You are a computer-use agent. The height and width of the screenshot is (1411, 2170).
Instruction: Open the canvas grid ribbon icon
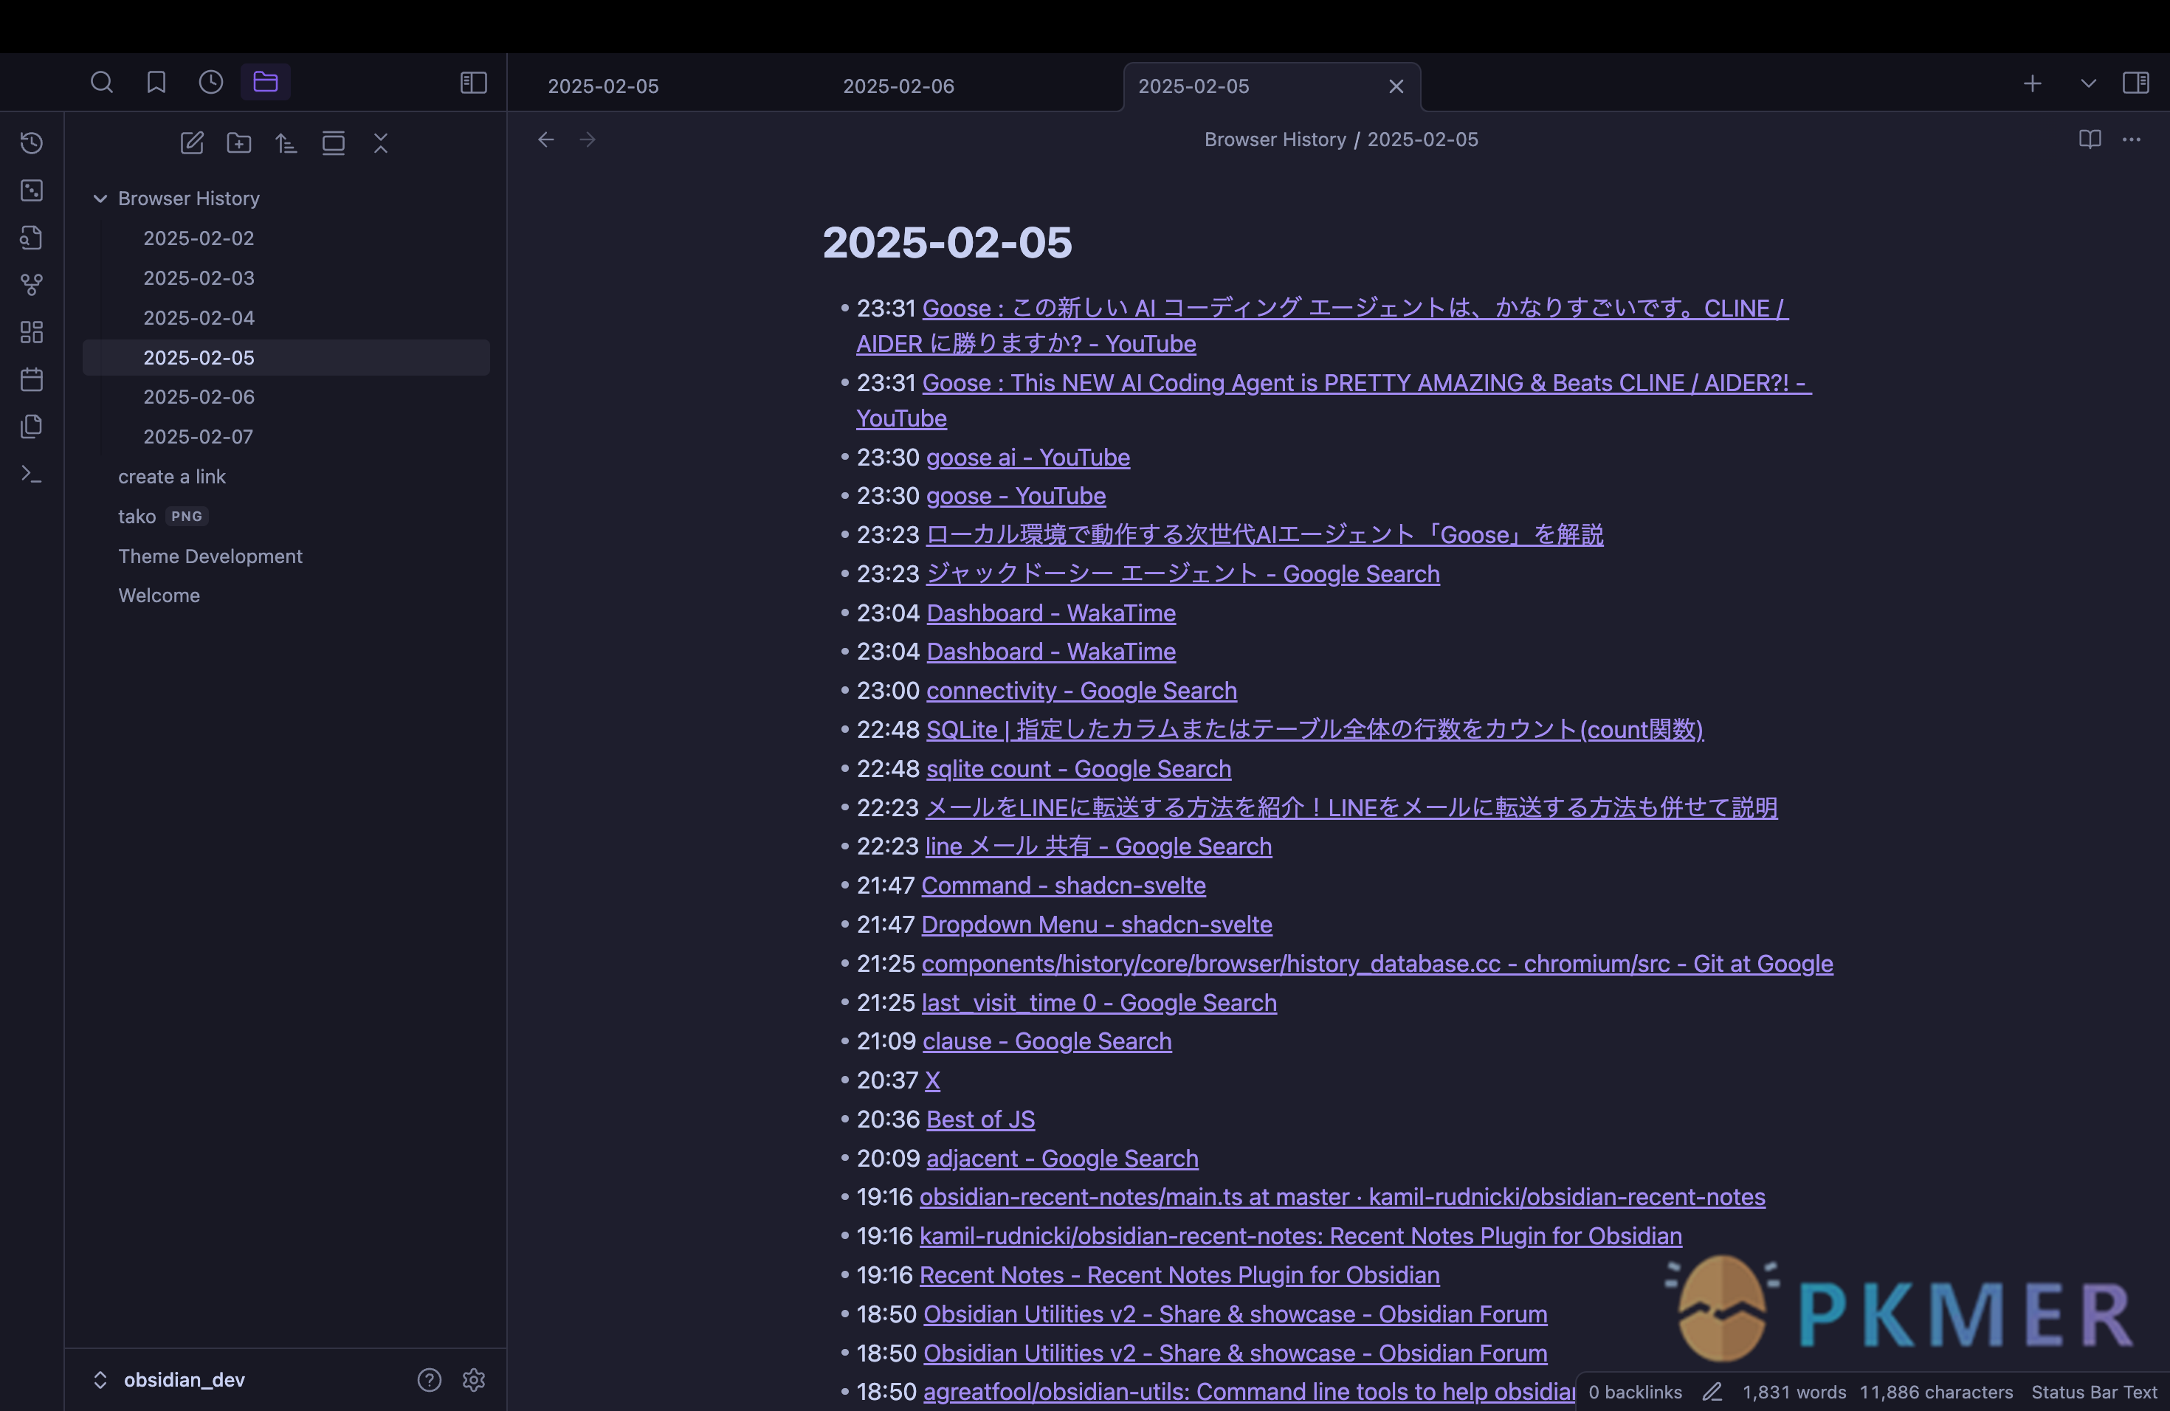pyautogui.click(x=32, y=333)
